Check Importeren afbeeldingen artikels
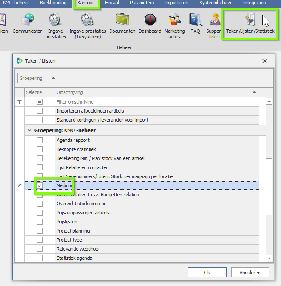 tap(40, 111)
